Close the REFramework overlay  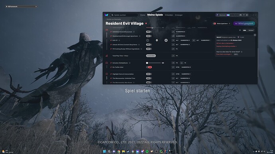click(x=36, y=6)
